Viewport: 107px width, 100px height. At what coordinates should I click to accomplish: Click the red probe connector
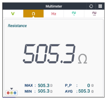[x=8, y=93]
